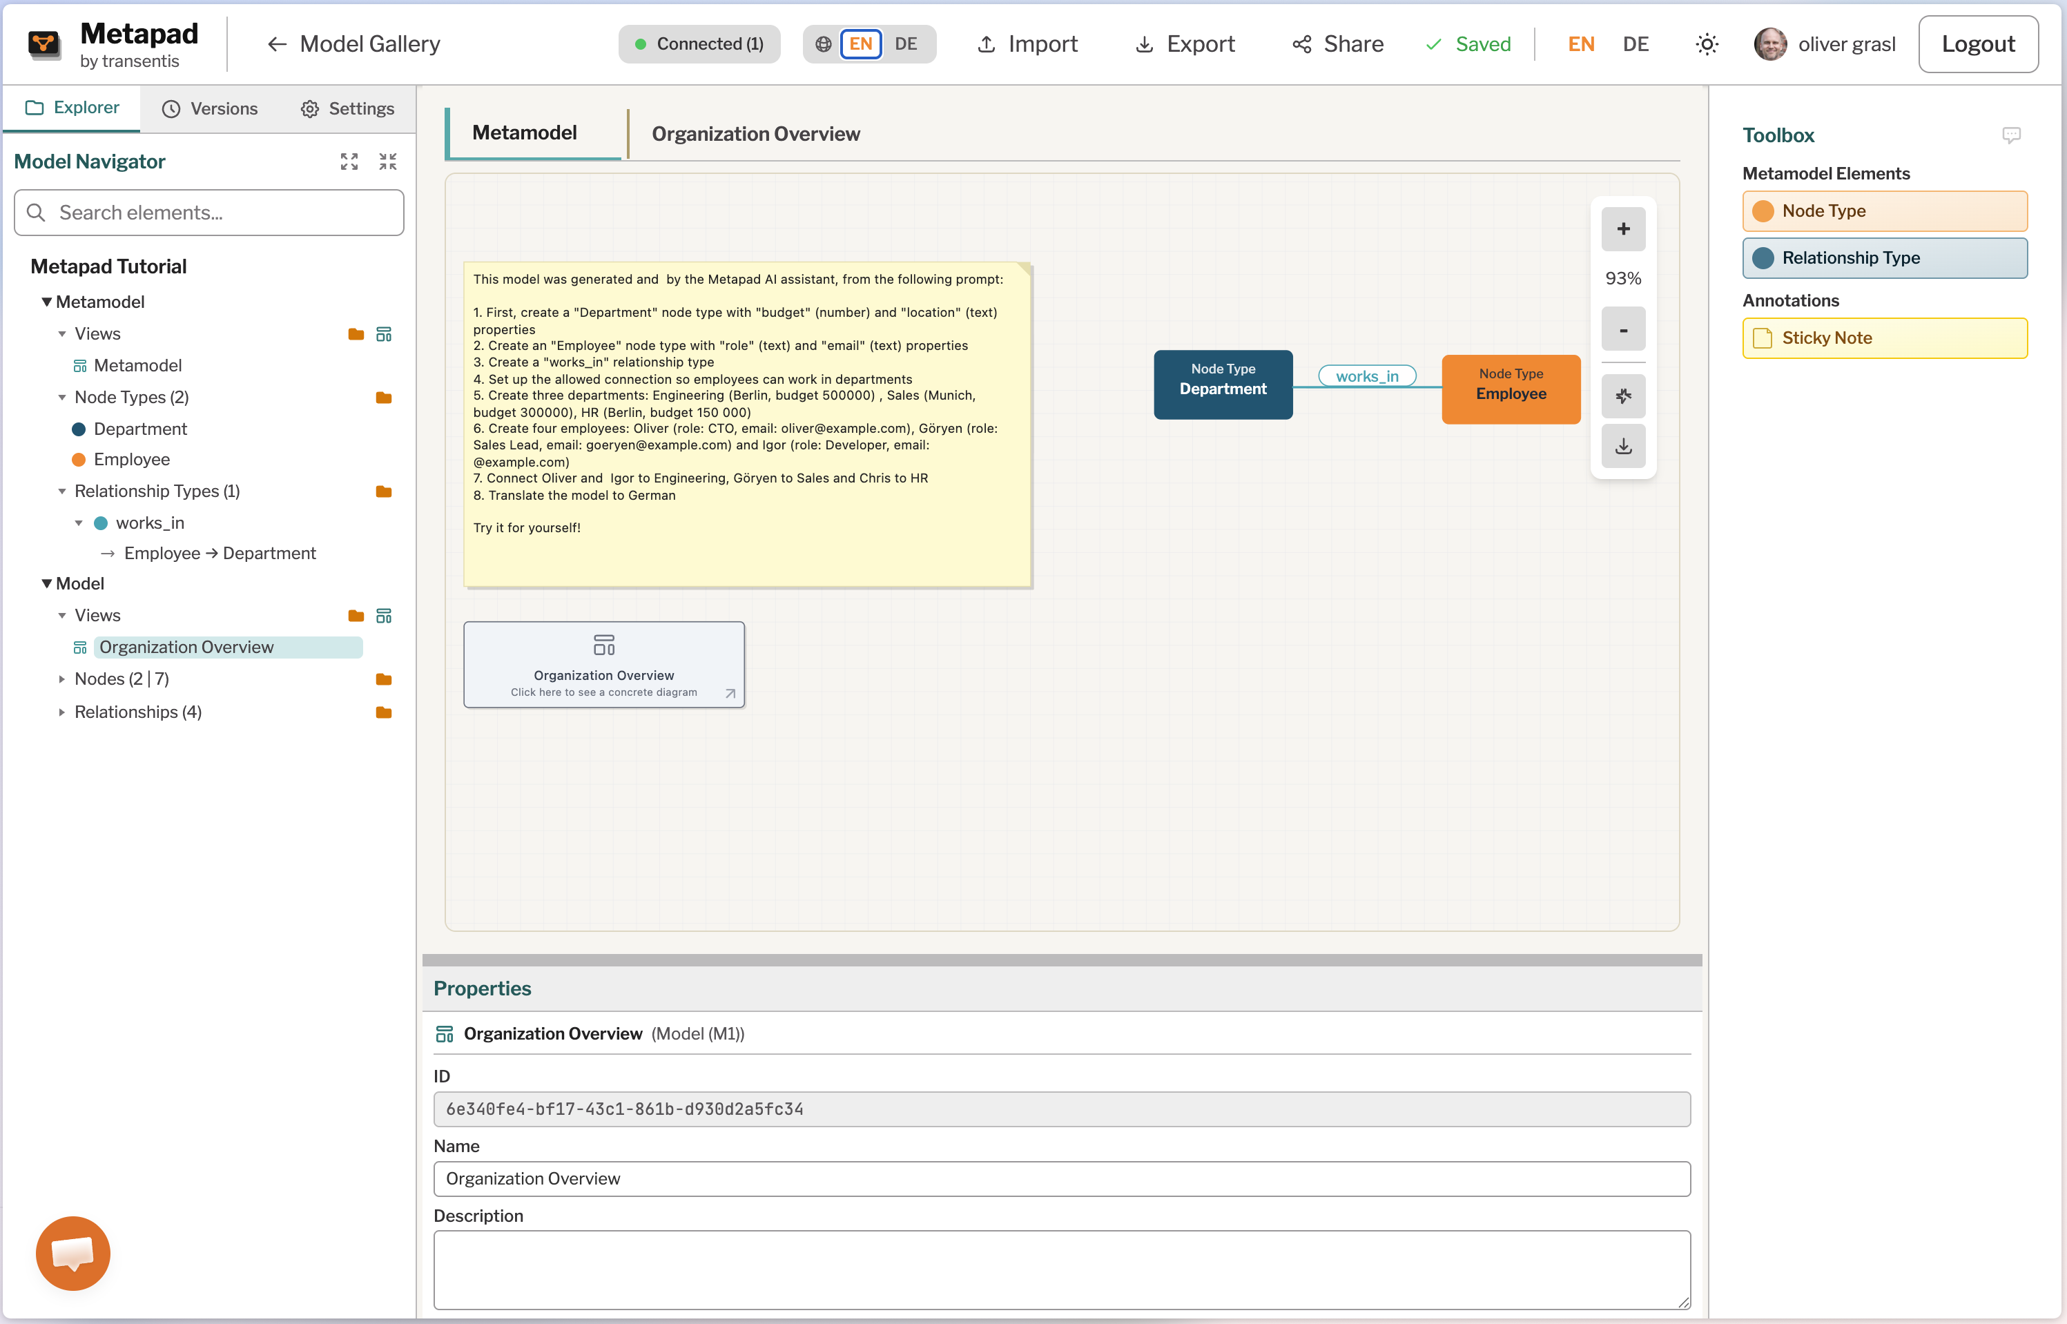The image size is (2067, 1324).
Task: Expand the Relationships (4) tree item
Action: (x=62, y=712)
